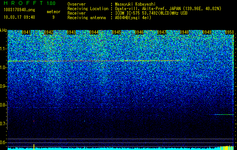
Task: Click the observer name Masayuki Kobayashi
Action: pos(135,4)
